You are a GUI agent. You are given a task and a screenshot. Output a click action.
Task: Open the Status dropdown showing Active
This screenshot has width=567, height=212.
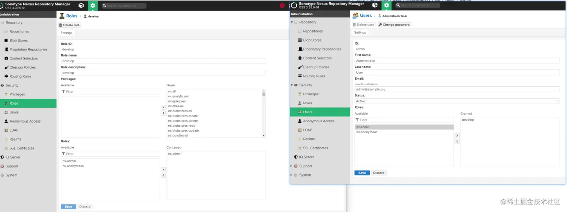coord(457,101)
